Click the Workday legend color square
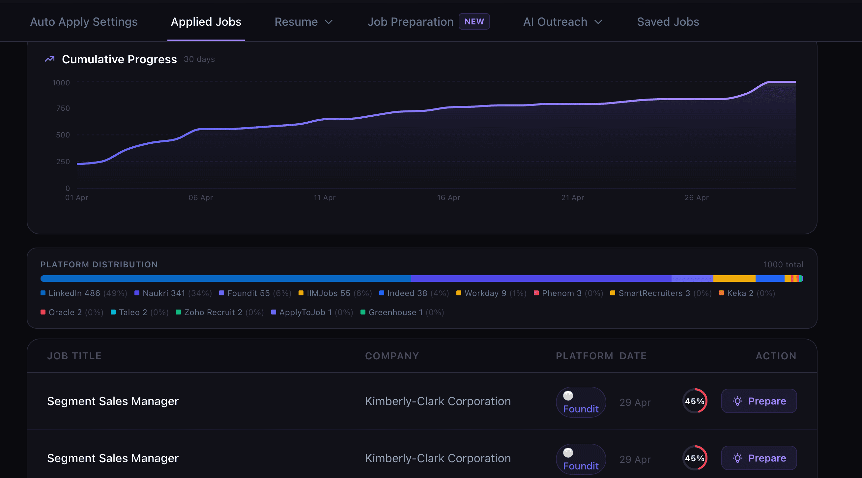 [459, 293]
